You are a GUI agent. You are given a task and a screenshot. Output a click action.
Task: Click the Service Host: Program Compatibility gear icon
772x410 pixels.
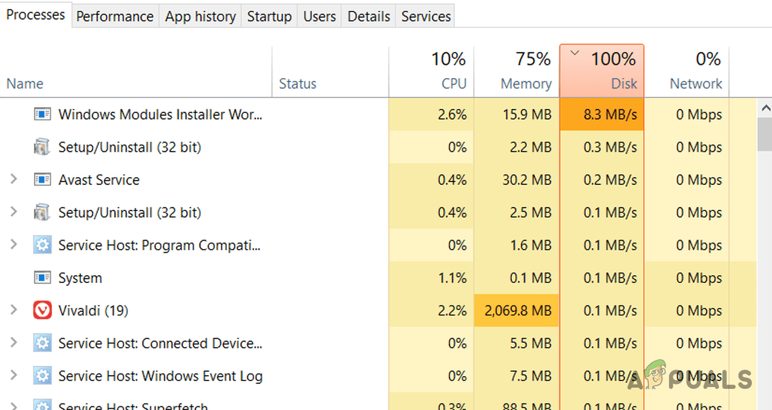pos(42,245)
